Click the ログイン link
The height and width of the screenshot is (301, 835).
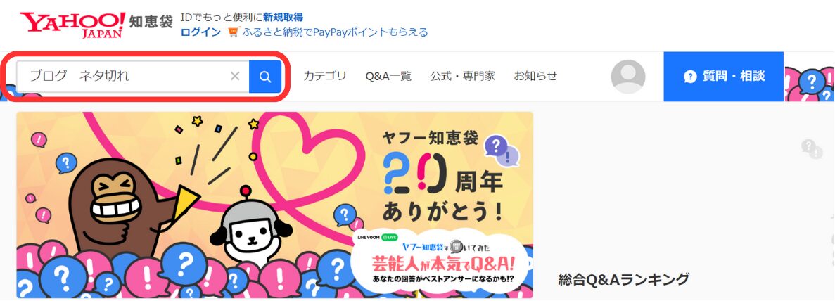200,32
